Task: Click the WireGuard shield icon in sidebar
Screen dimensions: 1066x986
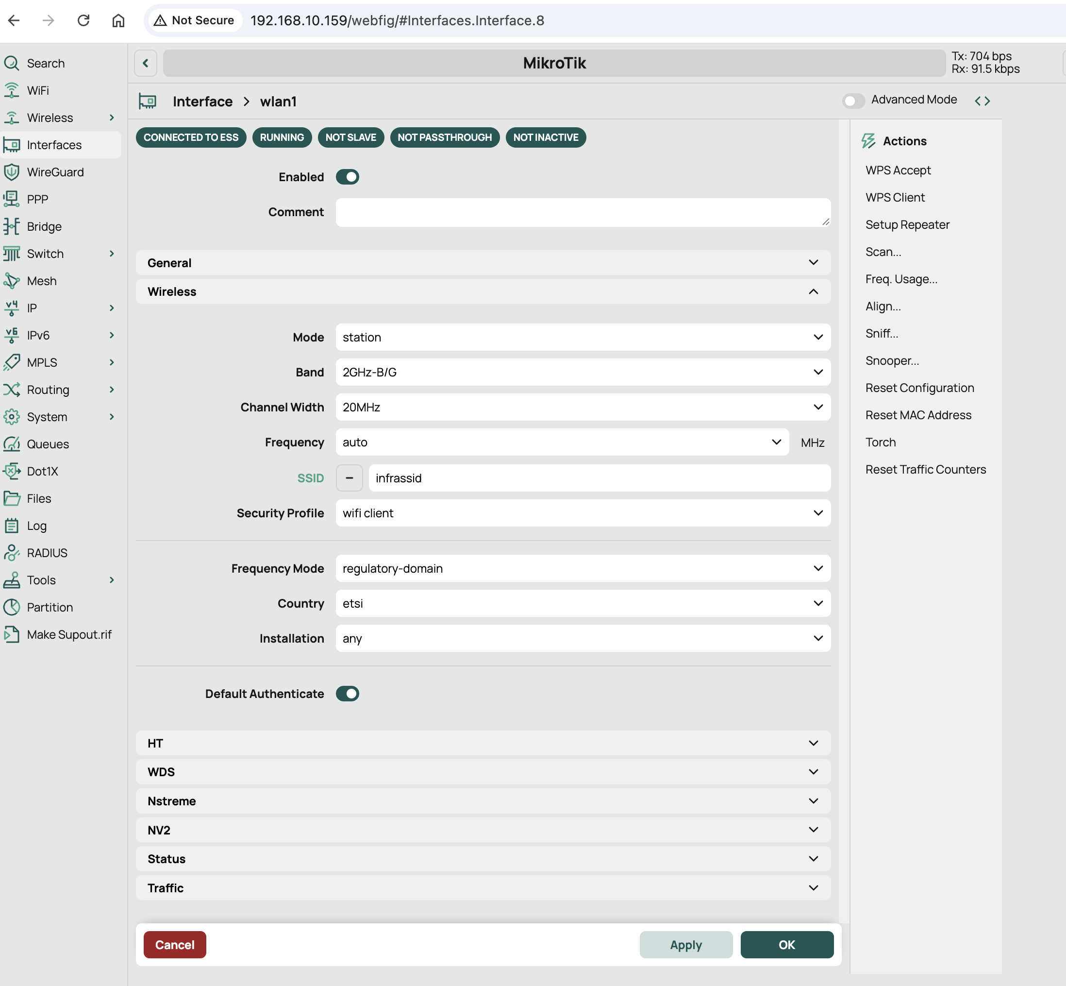Action: pos(11,172)
